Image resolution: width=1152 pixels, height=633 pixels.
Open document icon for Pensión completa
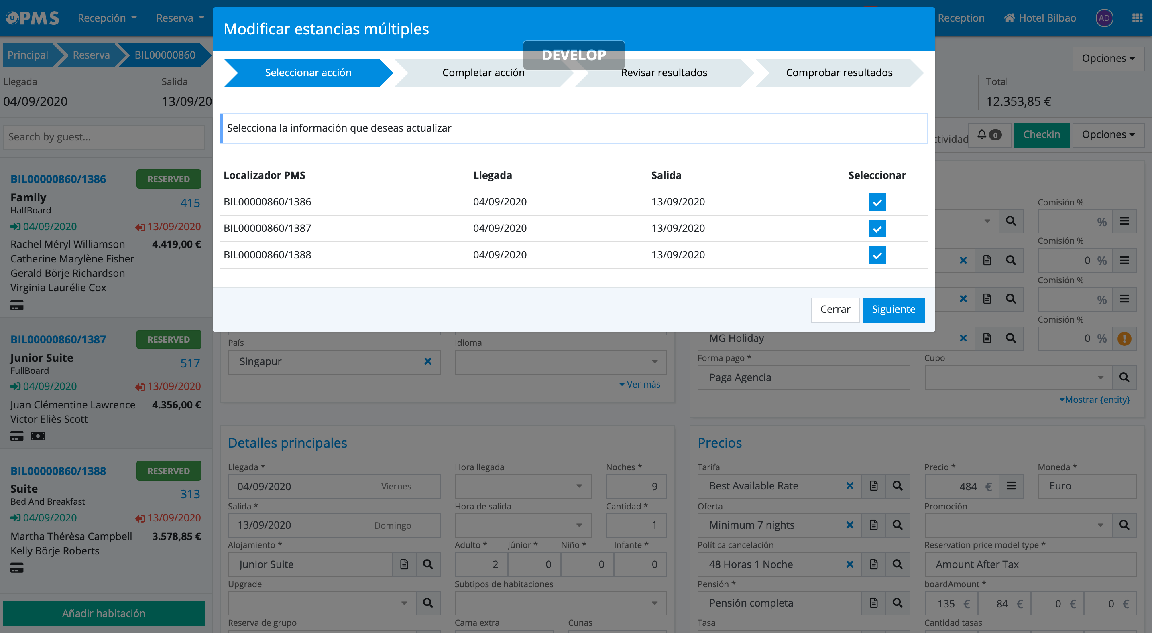(x=873, y=603)
